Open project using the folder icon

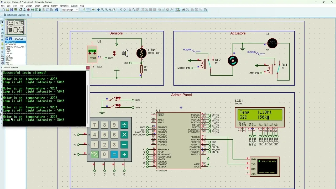pos(8,10)
